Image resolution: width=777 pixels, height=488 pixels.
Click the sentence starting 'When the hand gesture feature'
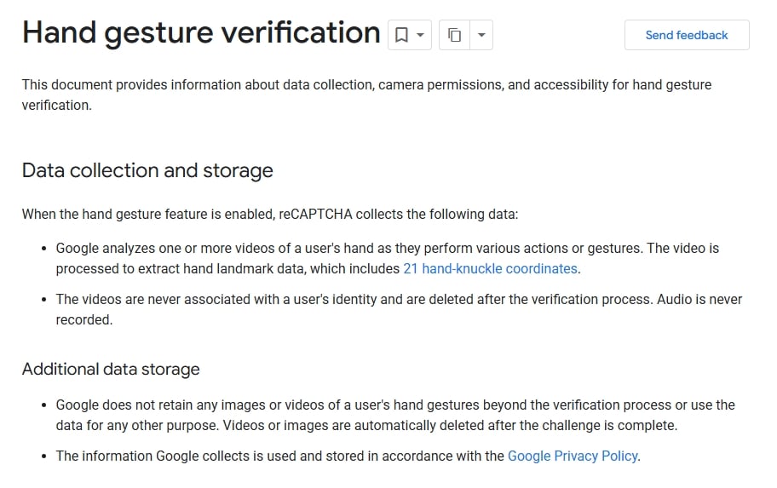[x=270, y=214]
